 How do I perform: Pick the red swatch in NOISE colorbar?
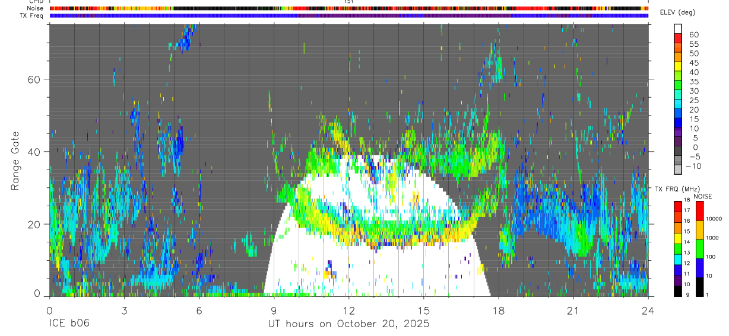[x=700, y=211]
